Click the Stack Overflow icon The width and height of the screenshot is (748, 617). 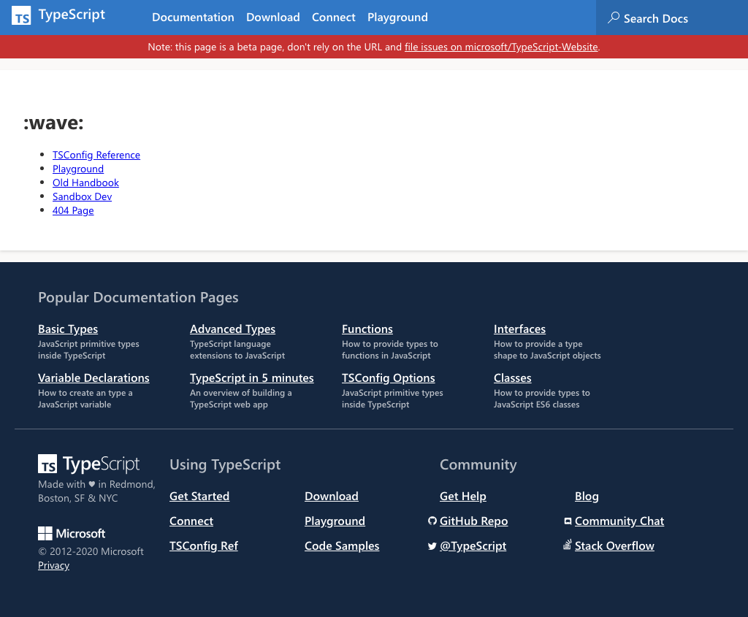pos(568,545)
